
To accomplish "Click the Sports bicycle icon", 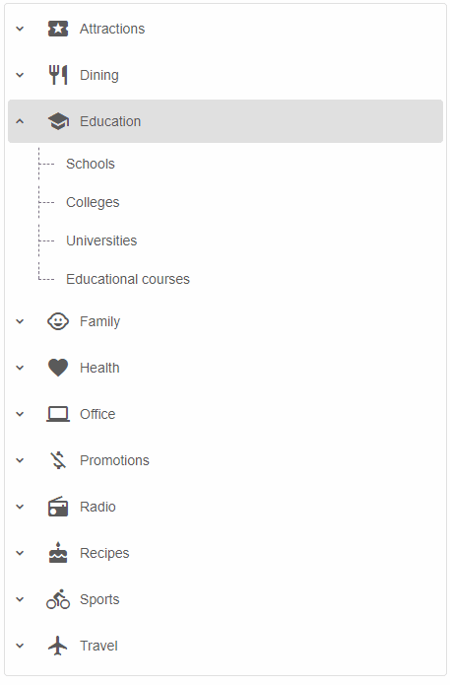I will 58,599.
